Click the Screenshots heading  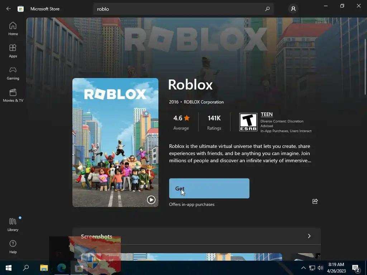[x=96, y=236]
